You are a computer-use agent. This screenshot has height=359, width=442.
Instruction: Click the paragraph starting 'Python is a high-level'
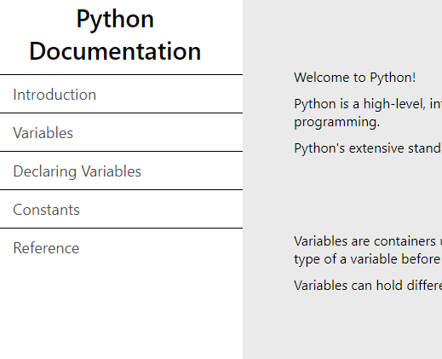368,113
